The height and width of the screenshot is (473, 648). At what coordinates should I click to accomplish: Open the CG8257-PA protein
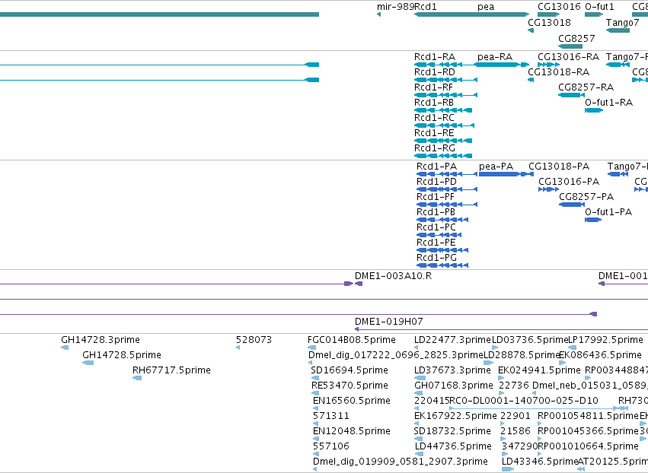pyautogui.click(x=572, y=205)
